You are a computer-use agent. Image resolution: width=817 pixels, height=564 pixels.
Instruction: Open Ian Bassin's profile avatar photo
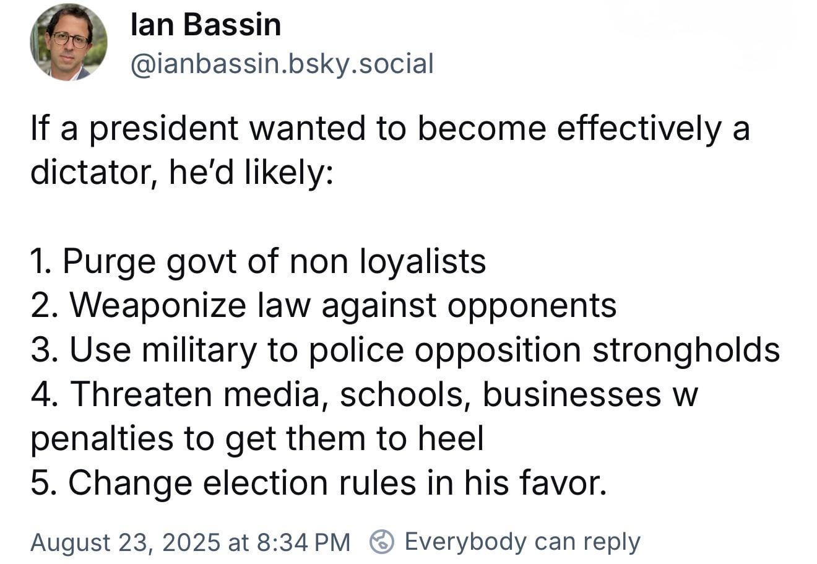click(x=69, y=43)
